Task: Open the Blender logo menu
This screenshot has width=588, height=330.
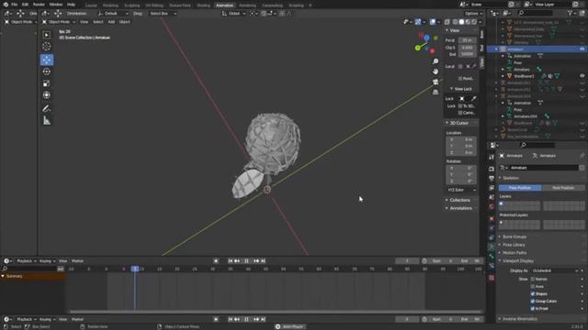Action: coord(6,5)
